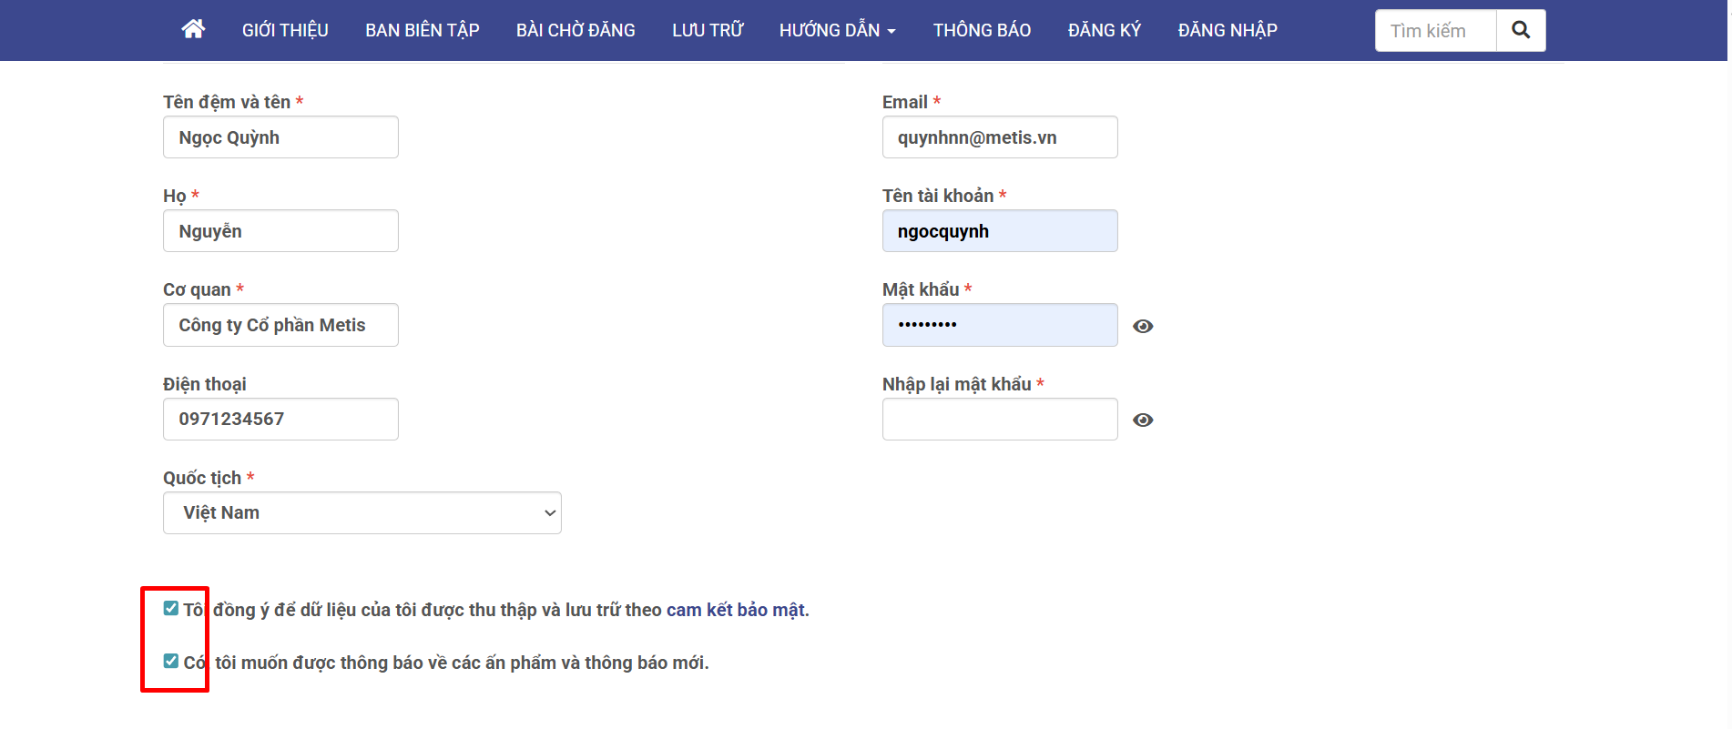Open the Quốc tịch country dropdown

[x=362, y=513]
